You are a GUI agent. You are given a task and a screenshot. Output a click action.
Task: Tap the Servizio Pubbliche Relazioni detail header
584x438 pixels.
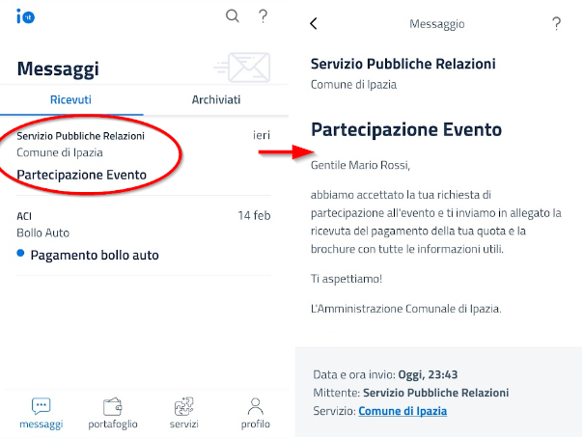(403, 65)
